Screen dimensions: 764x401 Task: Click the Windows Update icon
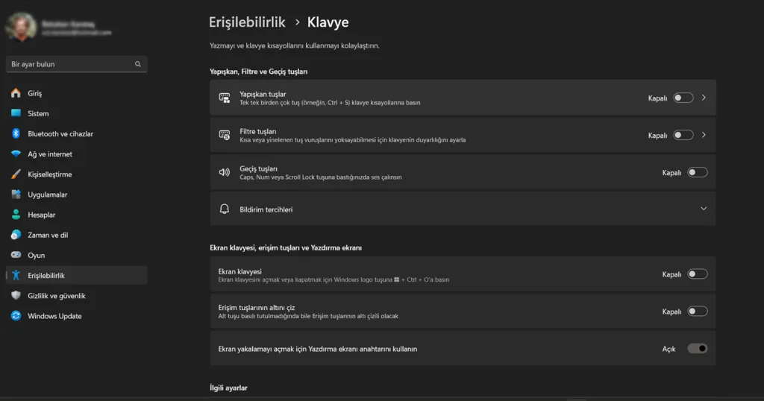[x=16, y=316]
